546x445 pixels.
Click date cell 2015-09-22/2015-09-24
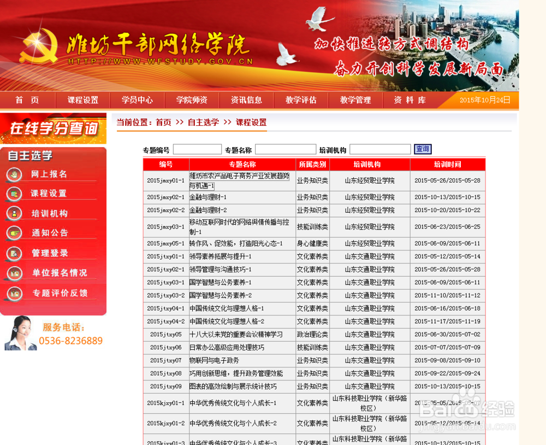click(448, 373)
